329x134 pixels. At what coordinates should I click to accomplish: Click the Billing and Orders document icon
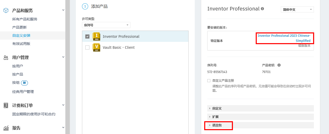click(6, 105)
